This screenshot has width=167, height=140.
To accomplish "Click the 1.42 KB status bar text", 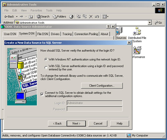I will [112, 136].
